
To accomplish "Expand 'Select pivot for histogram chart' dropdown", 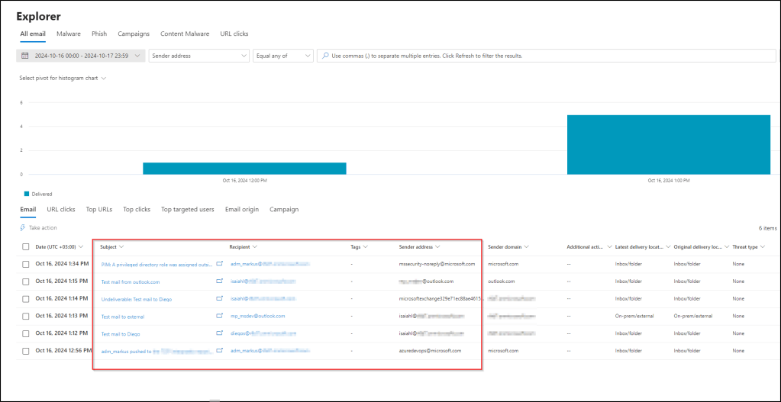I will coord(63,78).
